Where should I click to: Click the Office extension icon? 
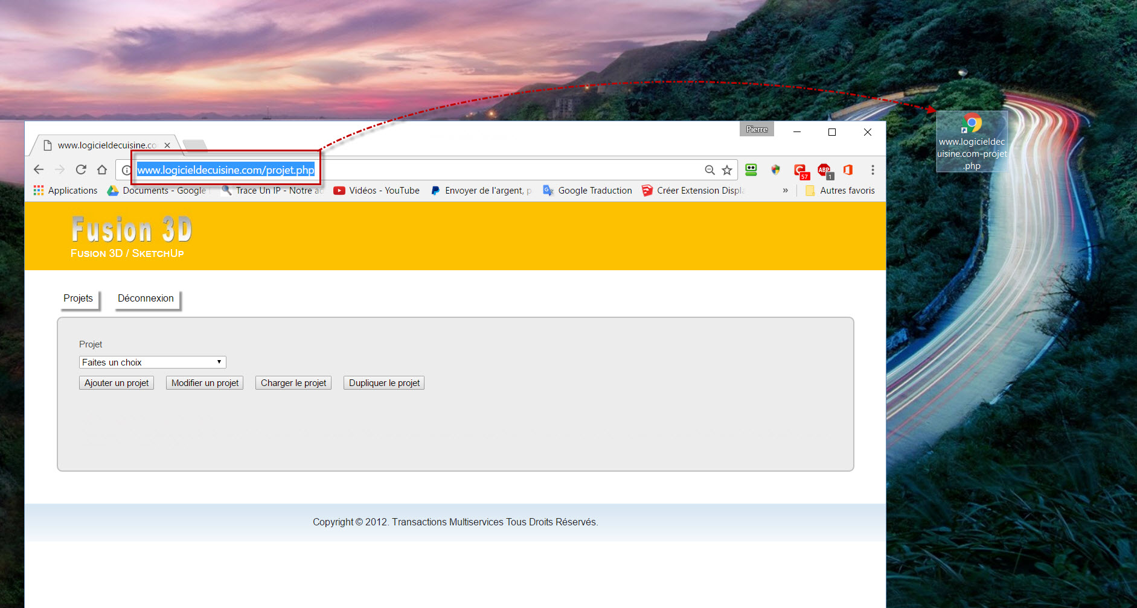coord(848,170)
